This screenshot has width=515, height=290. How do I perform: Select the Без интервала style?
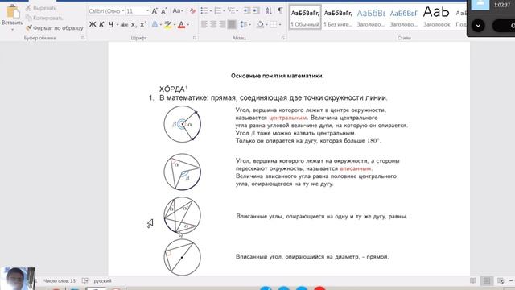point(338,18)
